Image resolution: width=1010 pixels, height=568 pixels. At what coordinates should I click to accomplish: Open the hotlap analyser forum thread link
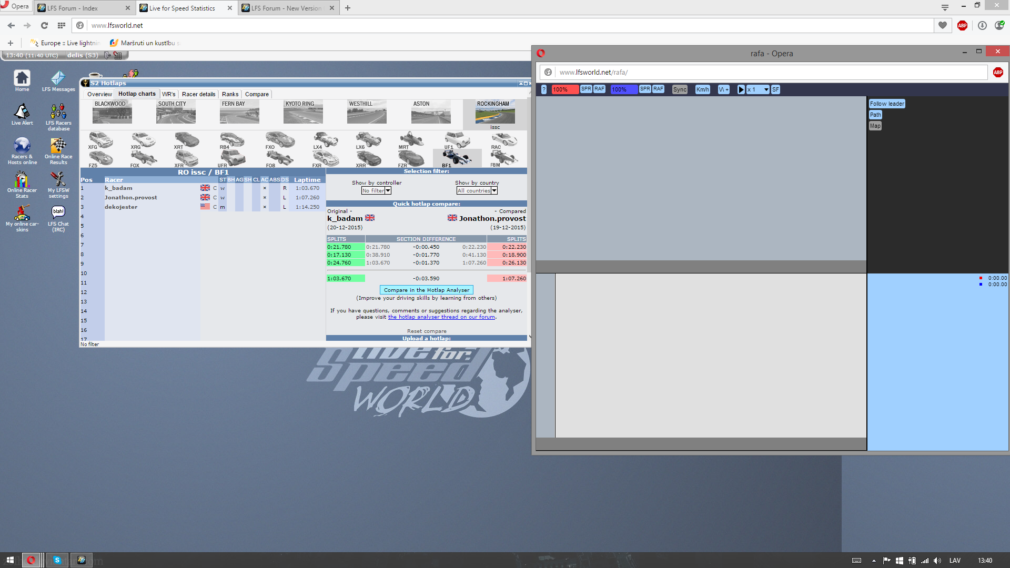pos(441,317)
